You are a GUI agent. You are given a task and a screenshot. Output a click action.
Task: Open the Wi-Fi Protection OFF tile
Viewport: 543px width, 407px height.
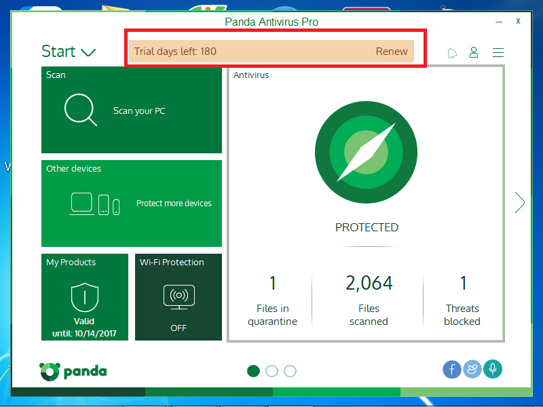pyautogui.click(x=179, y=297)
